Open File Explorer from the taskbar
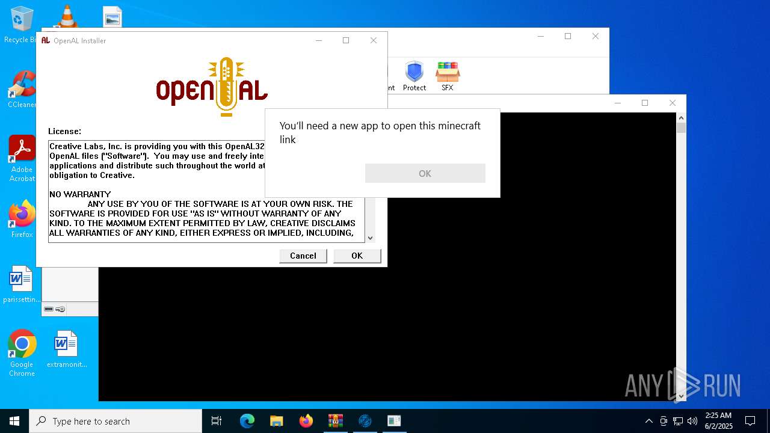 coord(276,421)
